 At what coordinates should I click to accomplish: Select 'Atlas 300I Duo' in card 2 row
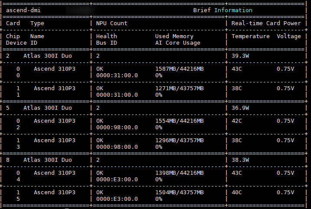pyautogui.click(x=48, y=56)
